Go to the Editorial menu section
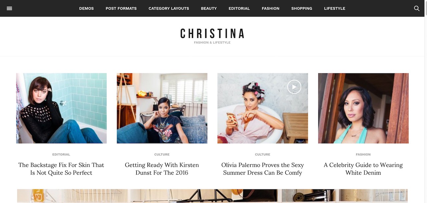Viewport: 427px width, 203px height. 239,8
